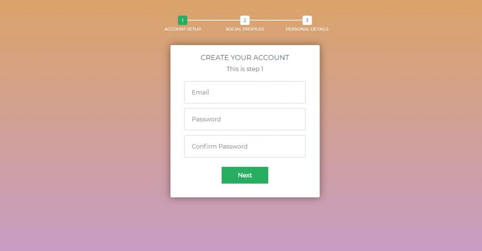The image size is (482, 251).
Task: Switch to the SOCIAL PROFILES step label
Action: pos(245,29)
